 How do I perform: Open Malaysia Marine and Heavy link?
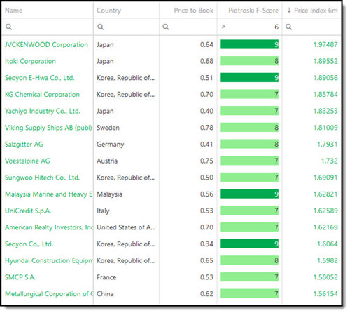48,194
